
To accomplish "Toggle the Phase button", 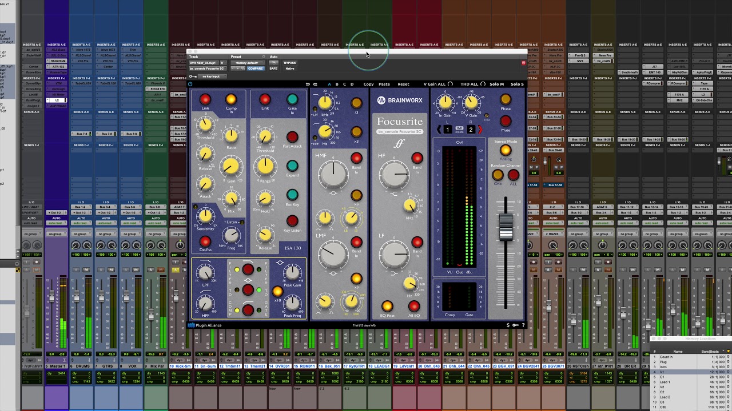I will click(x=506, y=100).
